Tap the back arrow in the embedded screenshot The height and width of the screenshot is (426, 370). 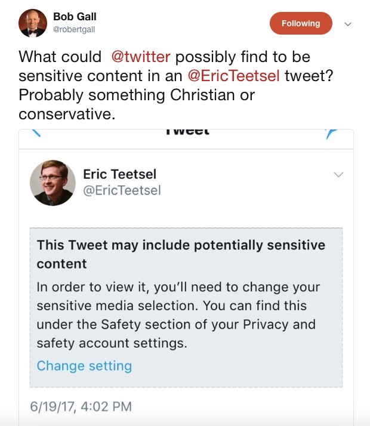pos(35,134)
